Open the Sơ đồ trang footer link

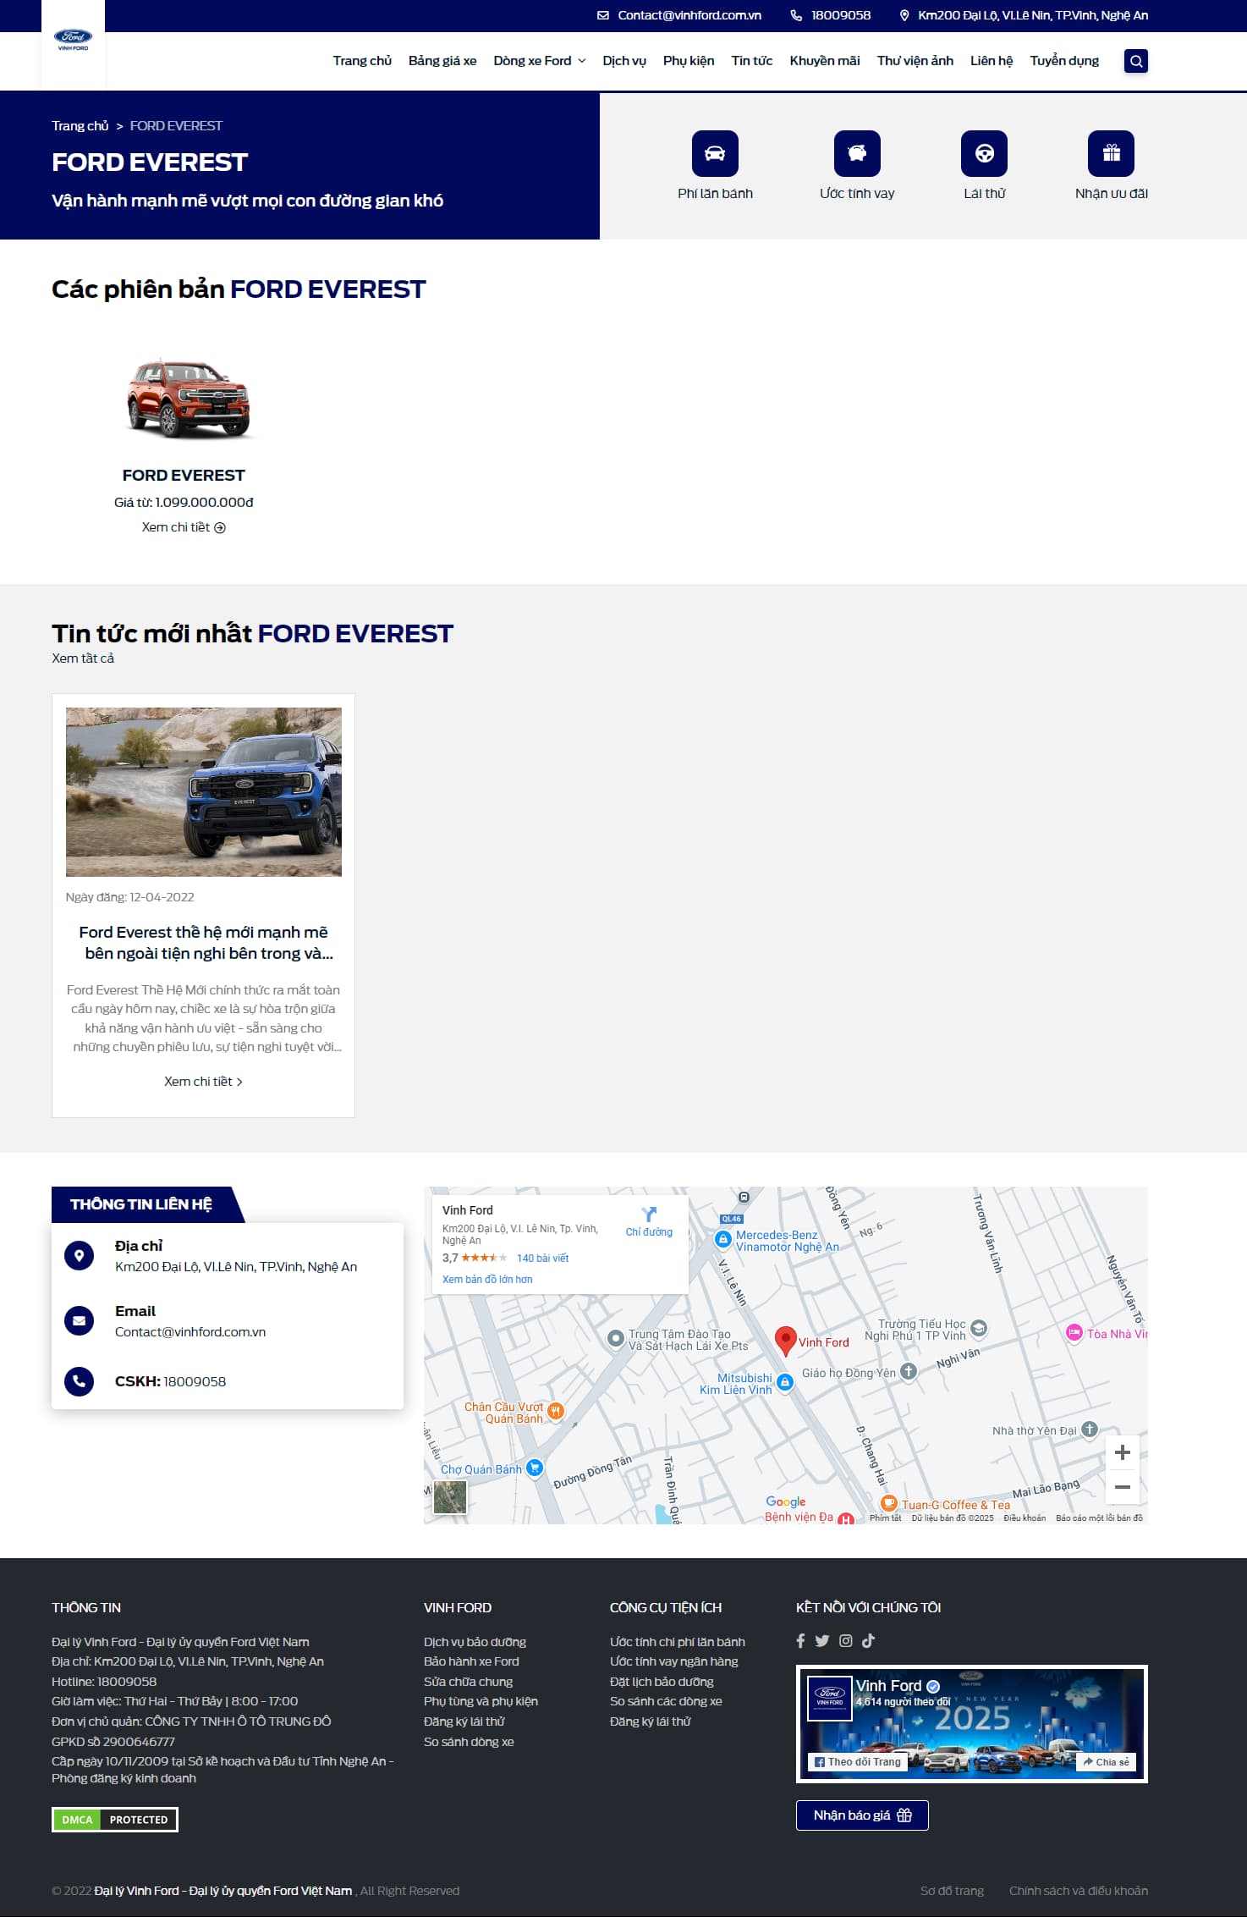pyautogui.click(x=952, y=1891)
